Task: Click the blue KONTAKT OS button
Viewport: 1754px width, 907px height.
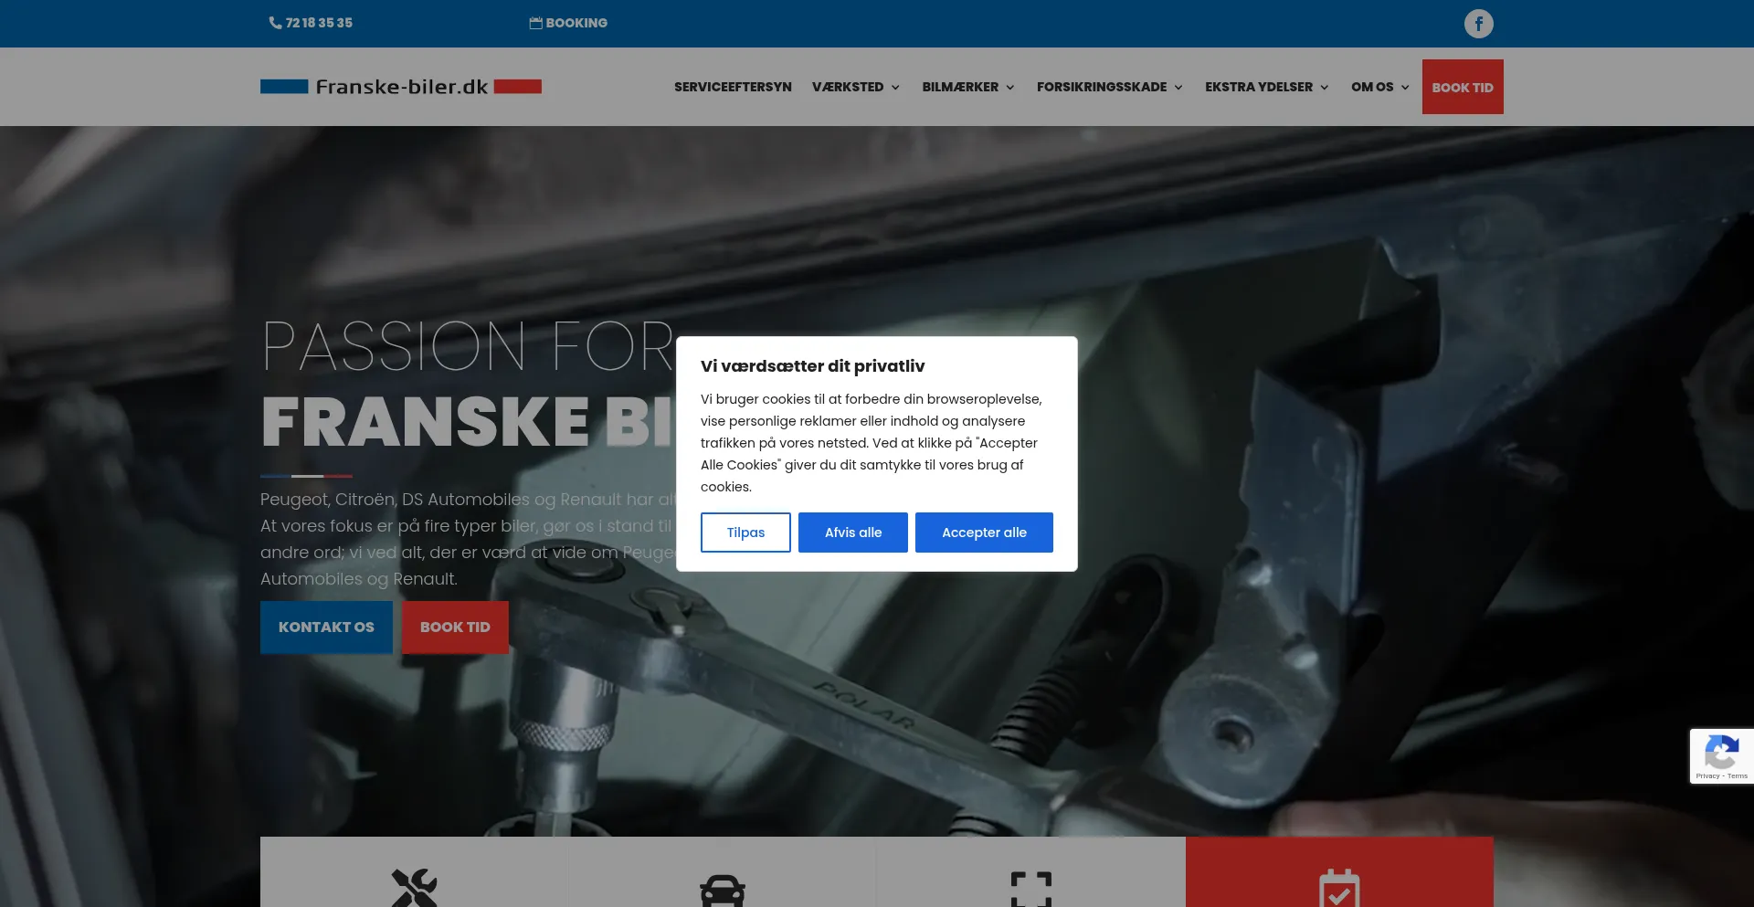Action: point(326,627)
